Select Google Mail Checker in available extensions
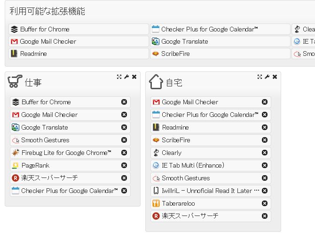This screenshot has height=239, width=315. click(x=79, y=41)
